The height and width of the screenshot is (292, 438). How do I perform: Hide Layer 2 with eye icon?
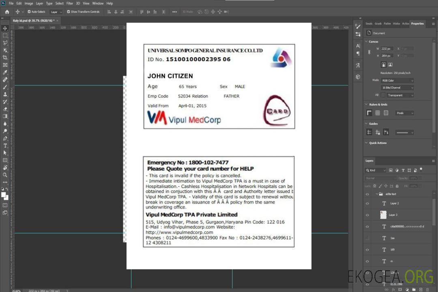pyautogui.click(x=367, y=204)
